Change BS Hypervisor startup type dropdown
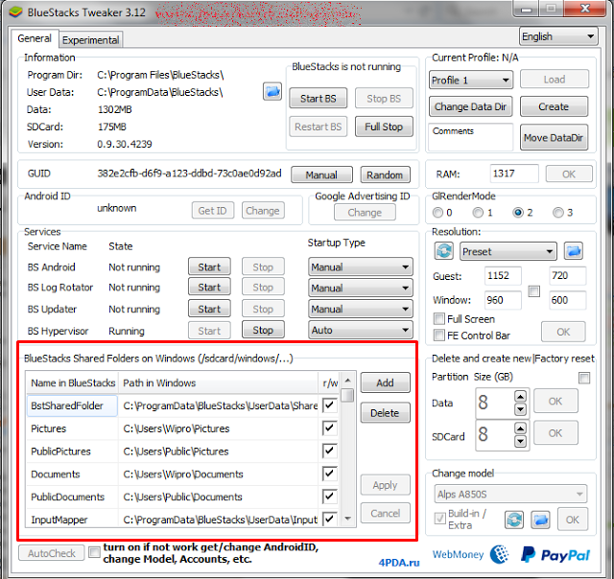 click(x=361, y=330)
